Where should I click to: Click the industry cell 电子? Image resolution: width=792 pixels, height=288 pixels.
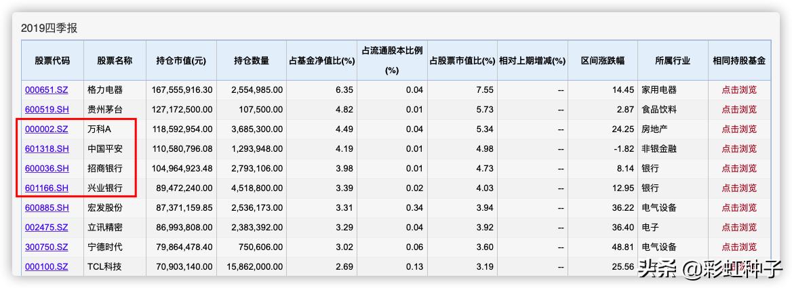point(650,228)
